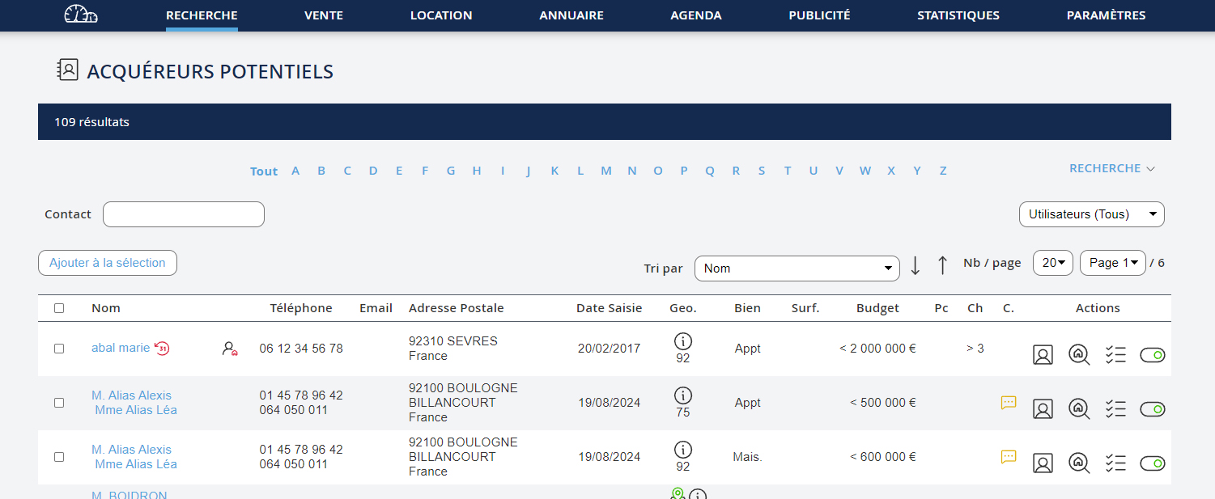Image resolution: width=1215 pixels, height=499 pixels.
Task: Expand the RECHERCHE filter panel
Action: [x=1111, y=169]
